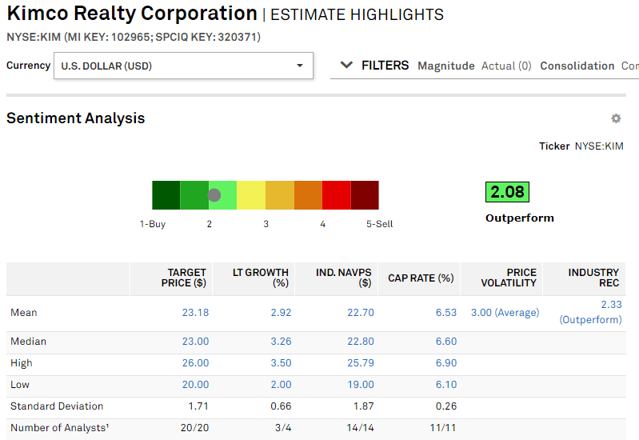Expand the FILTERS chevron
The width and height of the screenshot is (639, 440).
[x=346, y=66]
